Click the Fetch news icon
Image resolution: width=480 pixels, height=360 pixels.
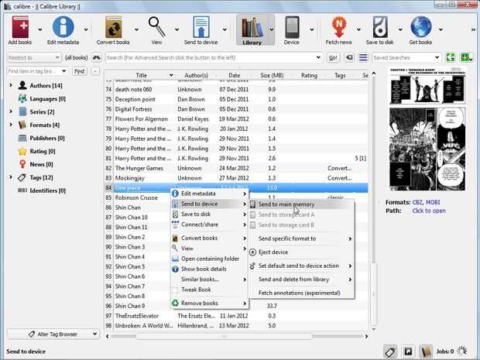[x=338, y=27]
